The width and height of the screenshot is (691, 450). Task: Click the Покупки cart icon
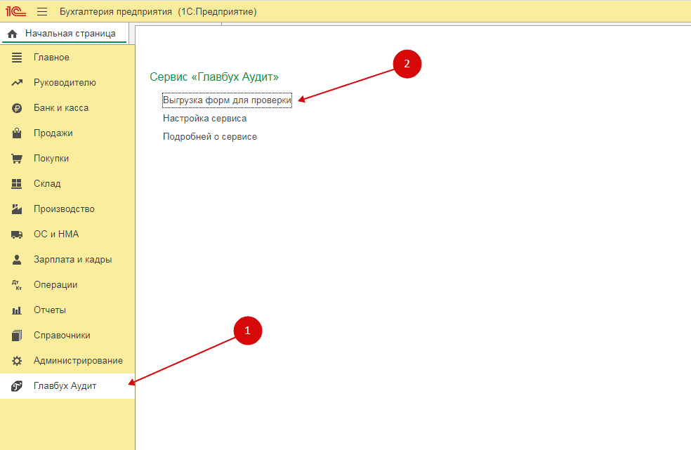[18, 159]
